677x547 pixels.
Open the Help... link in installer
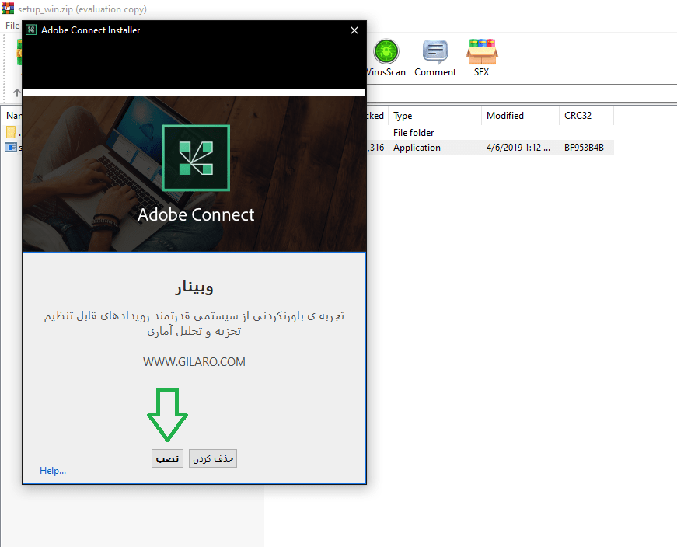pyautogui.click(x=53, y=471)
